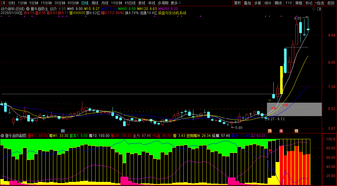The width and height of the screenshot is (337, 186).
Task: Open the 统计 statistics tool
Action: tap(268, 3)
